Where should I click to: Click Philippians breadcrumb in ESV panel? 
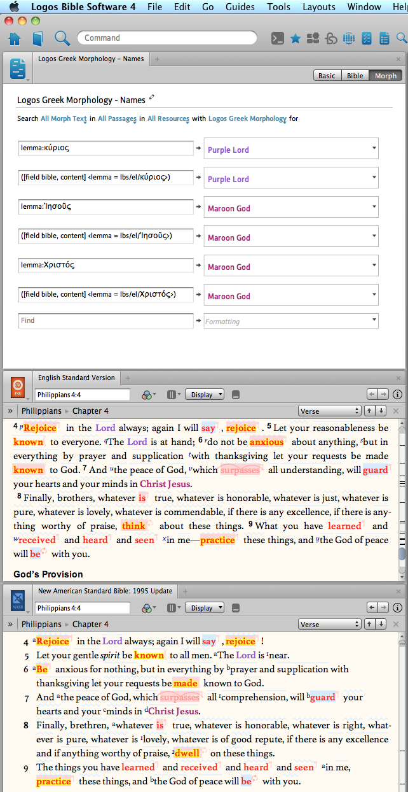[x=41, y=411]
